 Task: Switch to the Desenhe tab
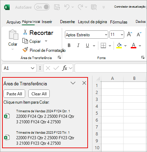pos(68,22)
